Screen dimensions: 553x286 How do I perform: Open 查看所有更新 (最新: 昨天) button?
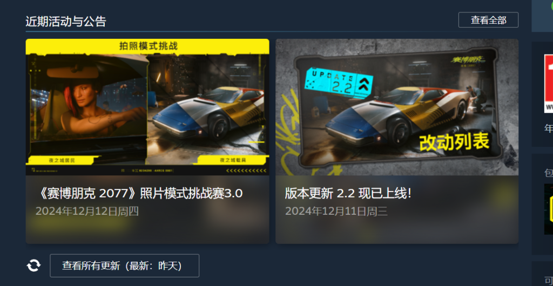coord(125,265)
